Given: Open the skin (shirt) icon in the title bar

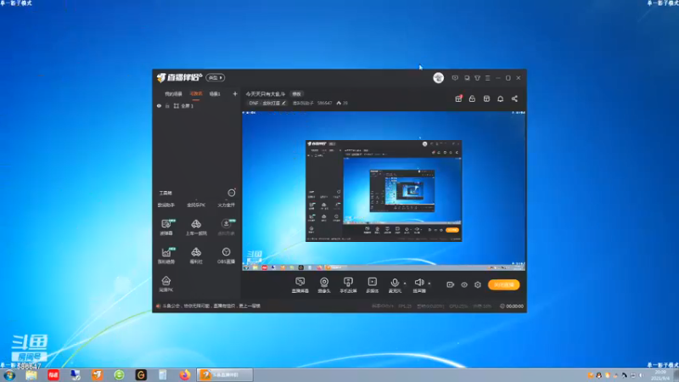Looking at the screenshot, I should [x=477, y=78].
